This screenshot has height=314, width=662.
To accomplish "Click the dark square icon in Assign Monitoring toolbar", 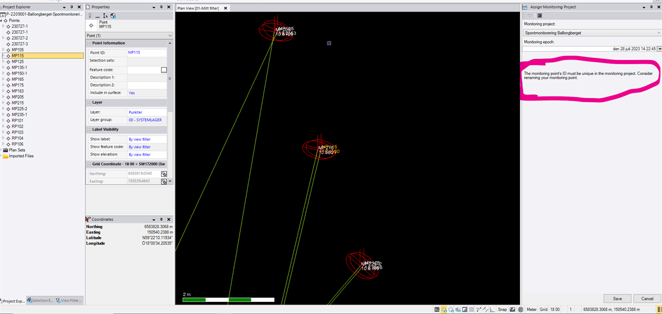I will click(538, 15).
